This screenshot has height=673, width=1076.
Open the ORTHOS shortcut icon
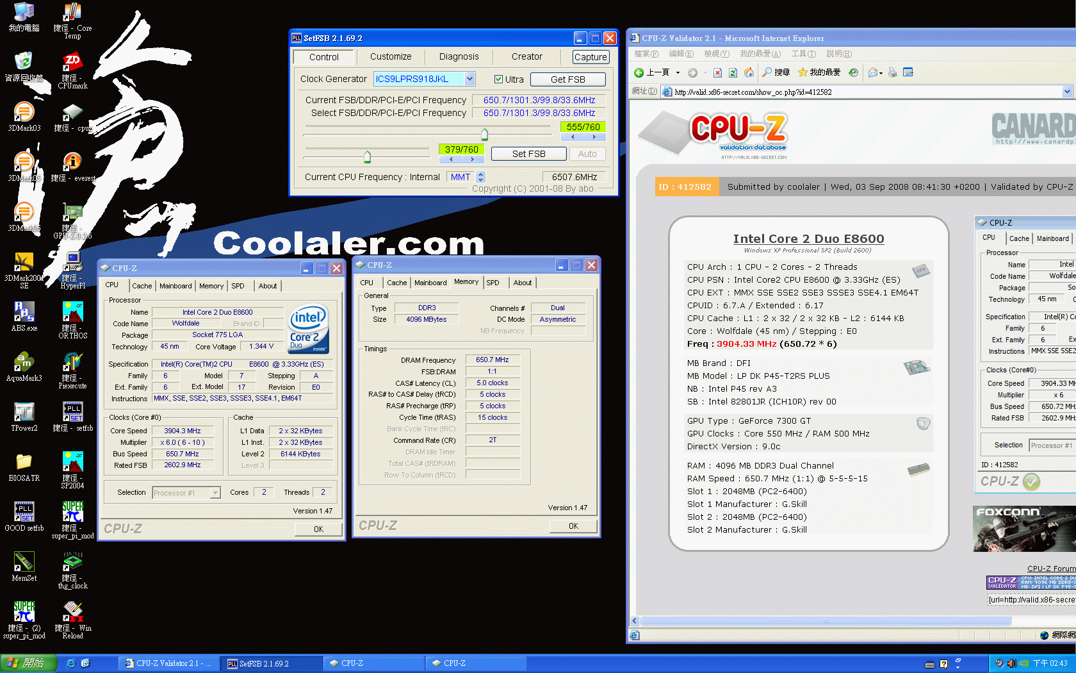(72, 320)
